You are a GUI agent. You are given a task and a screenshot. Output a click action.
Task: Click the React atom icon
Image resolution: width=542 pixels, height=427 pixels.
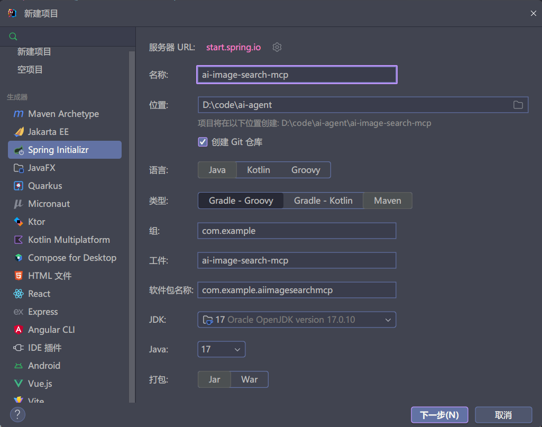click(x=19, y=294)
